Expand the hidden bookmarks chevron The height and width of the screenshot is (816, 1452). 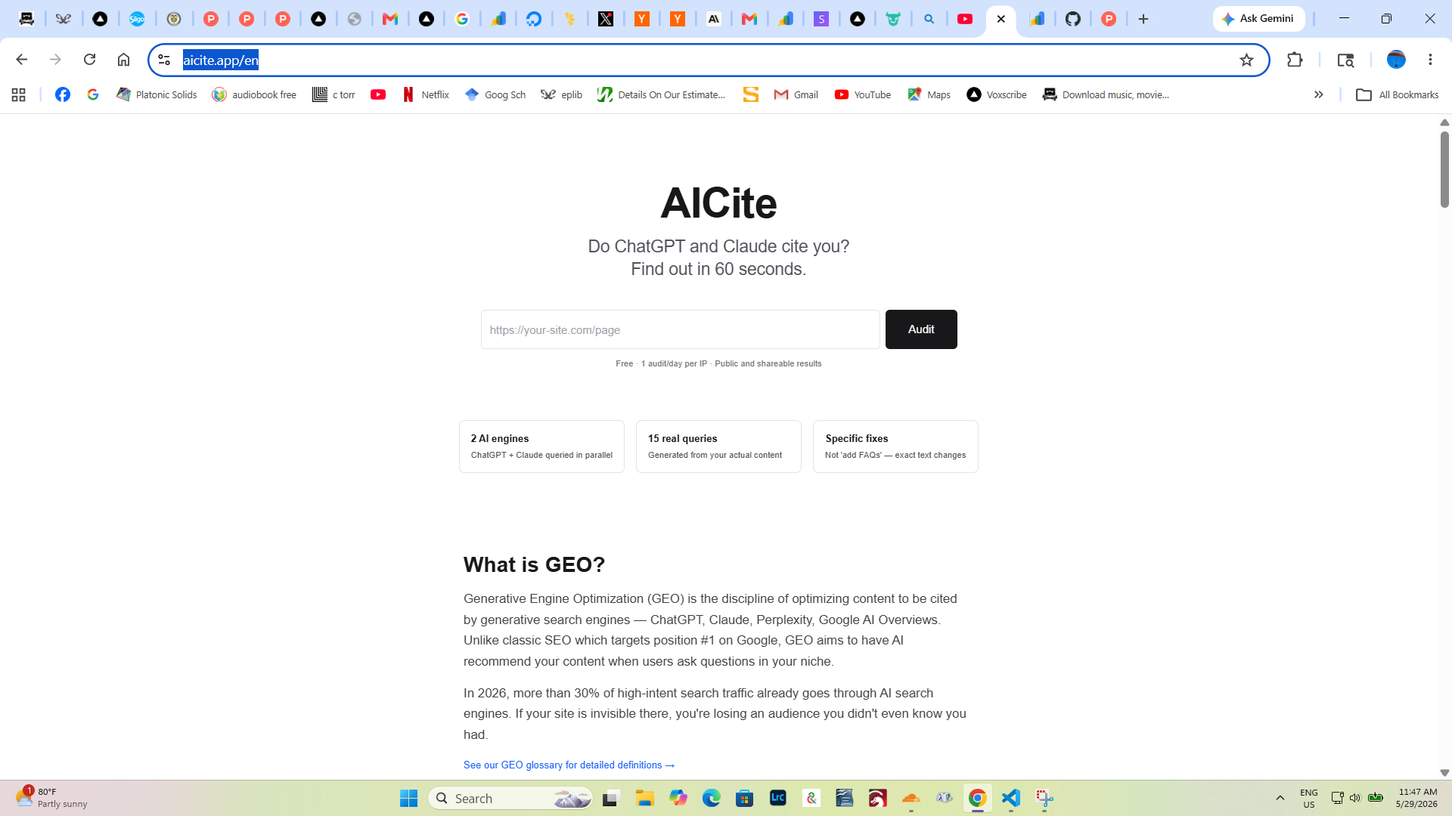(x=1318, y=94)
